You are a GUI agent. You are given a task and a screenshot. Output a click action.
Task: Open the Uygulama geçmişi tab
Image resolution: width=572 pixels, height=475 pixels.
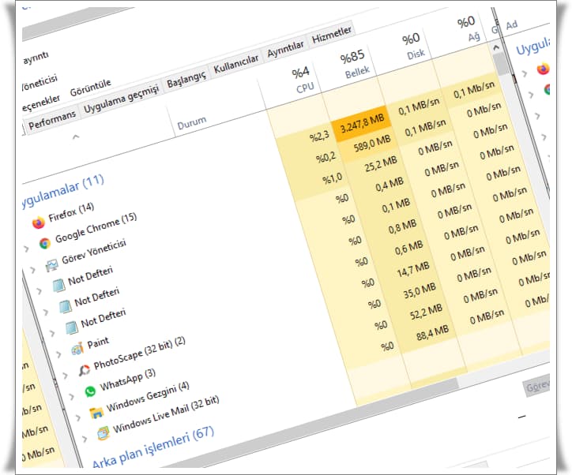(x=121, y=99)
